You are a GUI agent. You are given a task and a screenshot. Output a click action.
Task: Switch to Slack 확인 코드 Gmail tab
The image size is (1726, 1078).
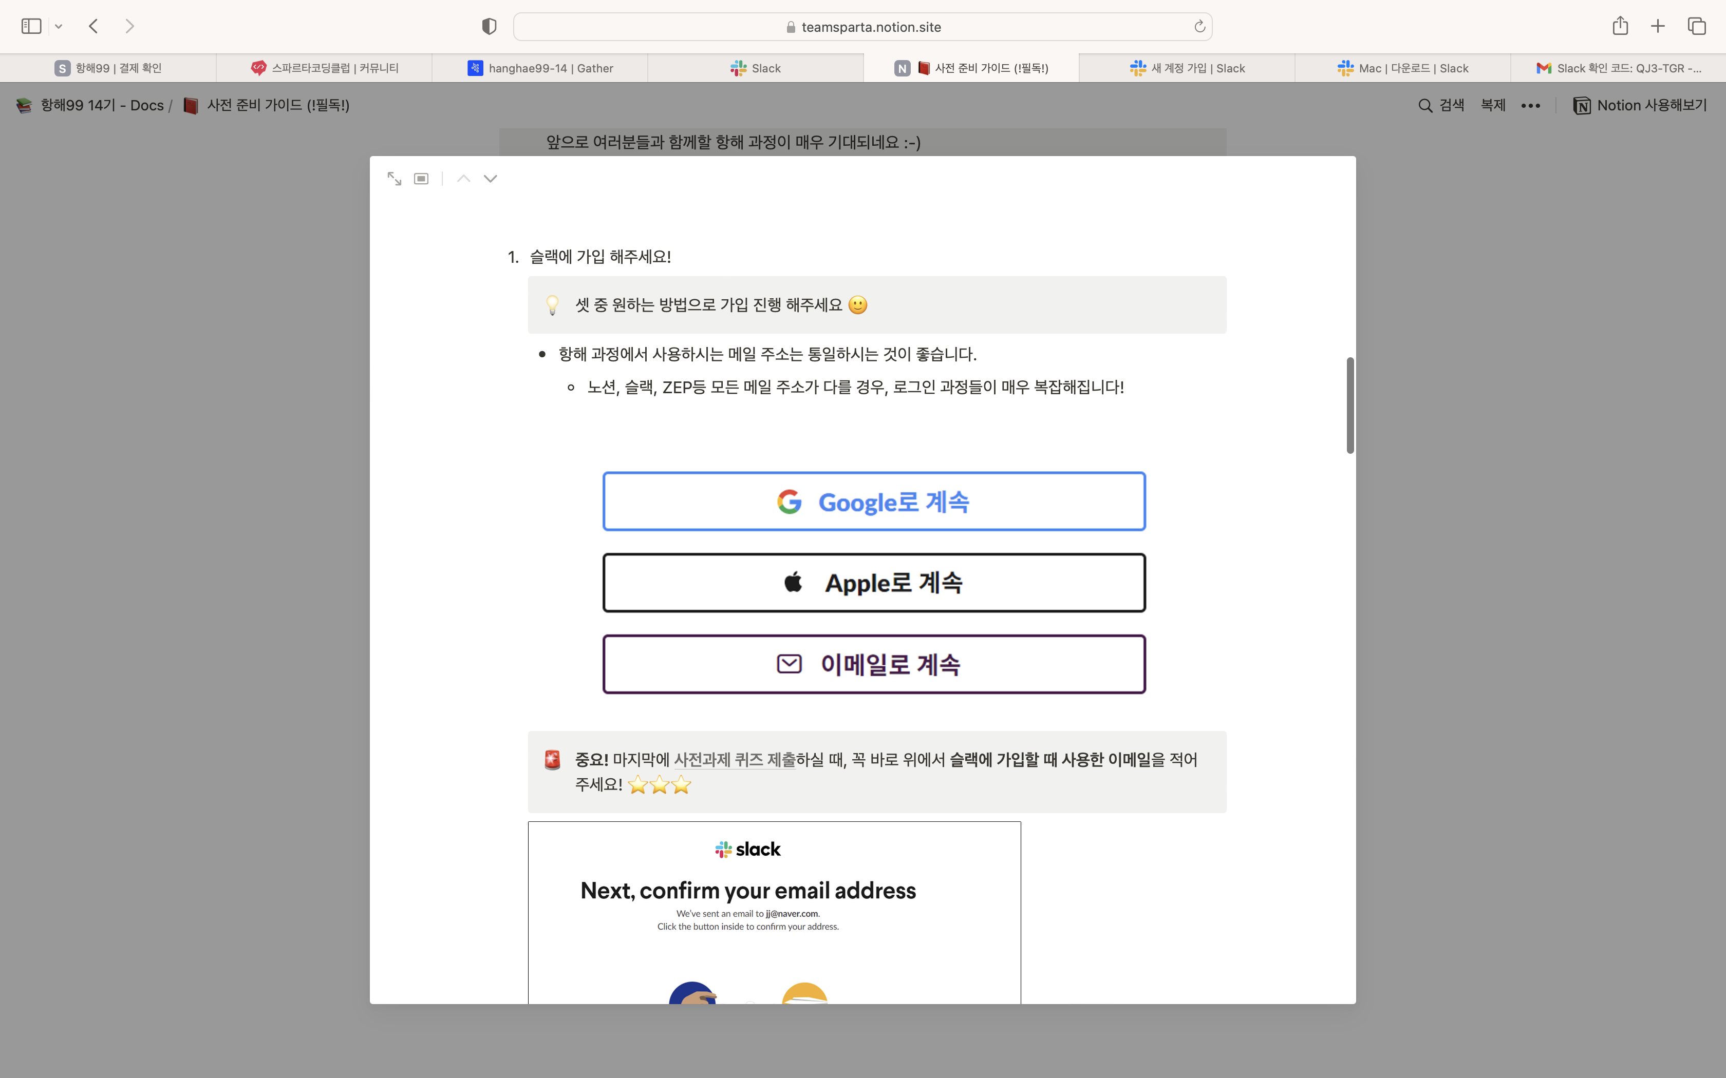tap(1618, 68)
